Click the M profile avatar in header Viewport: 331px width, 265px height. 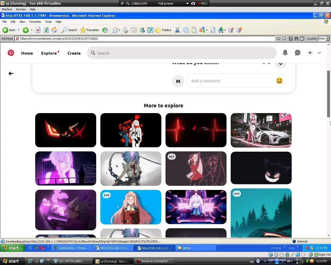[x=310, y=53]
